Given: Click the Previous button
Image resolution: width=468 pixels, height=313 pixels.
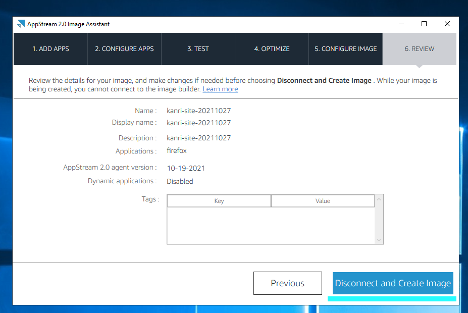Looking at the screenshot, I should [x=288, y=283].
